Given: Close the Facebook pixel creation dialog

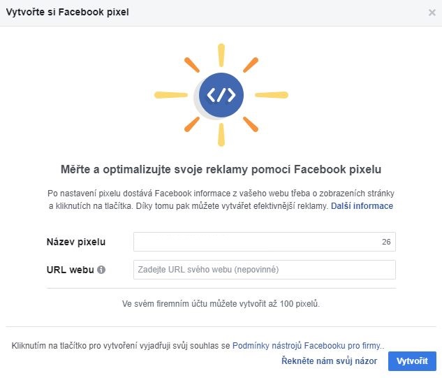Looking at the screenshot, I should pos(432,13).
